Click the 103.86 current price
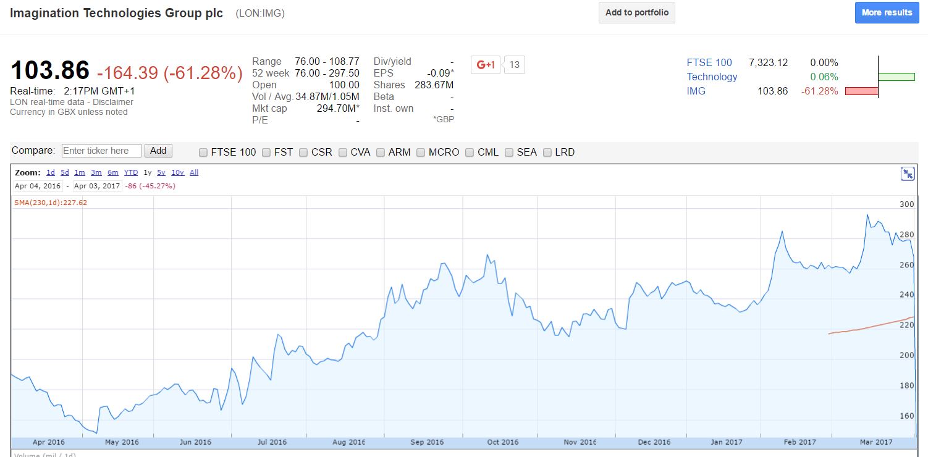The width and height of the screenshot is (928, 457). coord(50,71)
